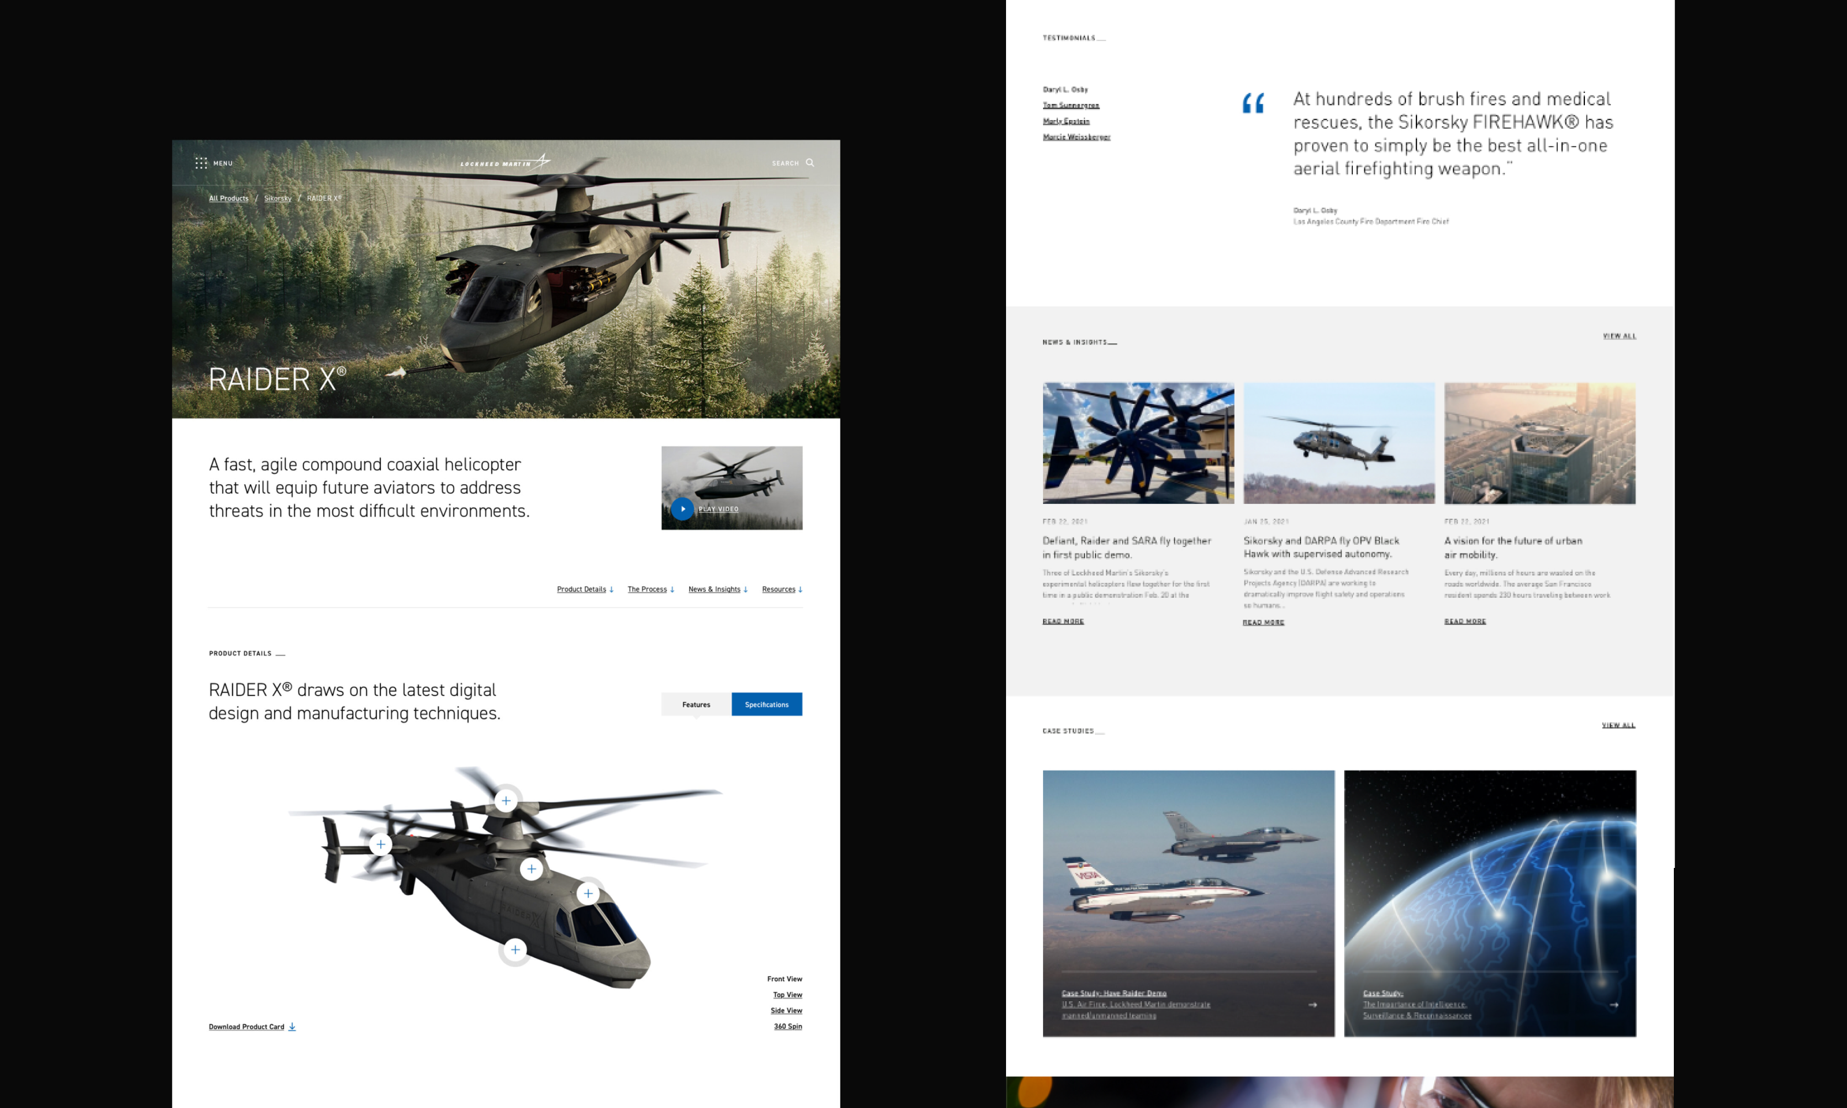Viewport: 1847px width, 1108px height.
Task: Click download arrow beside Download Product Card
Action: point(293,1027)
